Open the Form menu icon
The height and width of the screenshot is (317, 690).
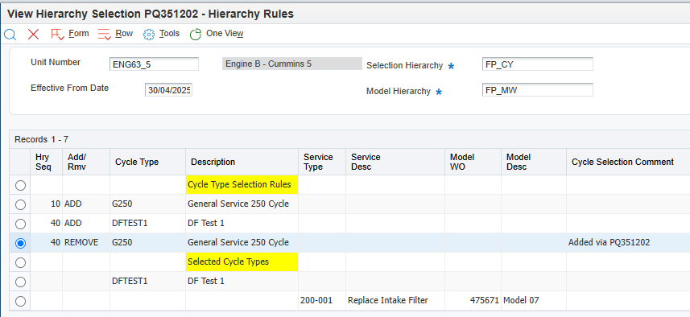click(58, 35)
